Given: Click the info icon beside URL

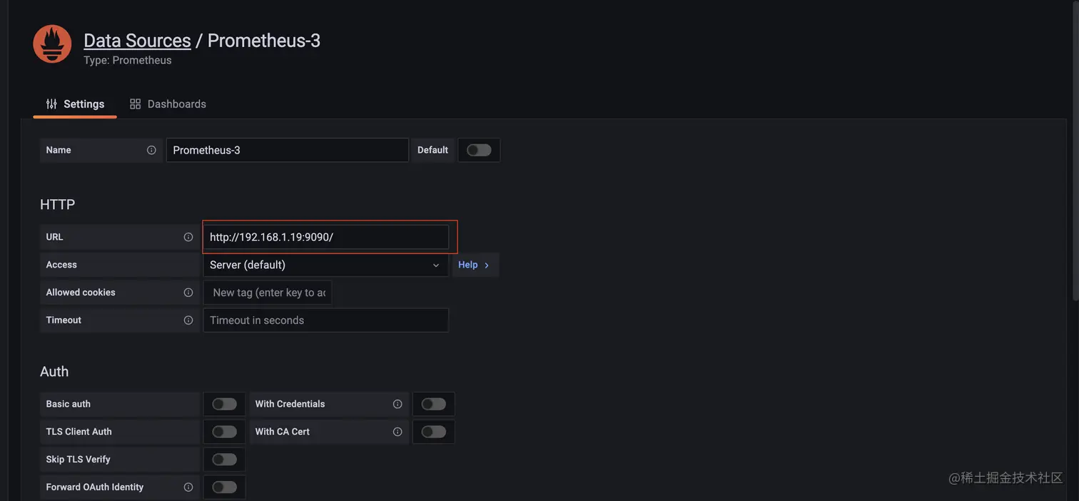Looking at the screenshot, I should tap(188, 237).
